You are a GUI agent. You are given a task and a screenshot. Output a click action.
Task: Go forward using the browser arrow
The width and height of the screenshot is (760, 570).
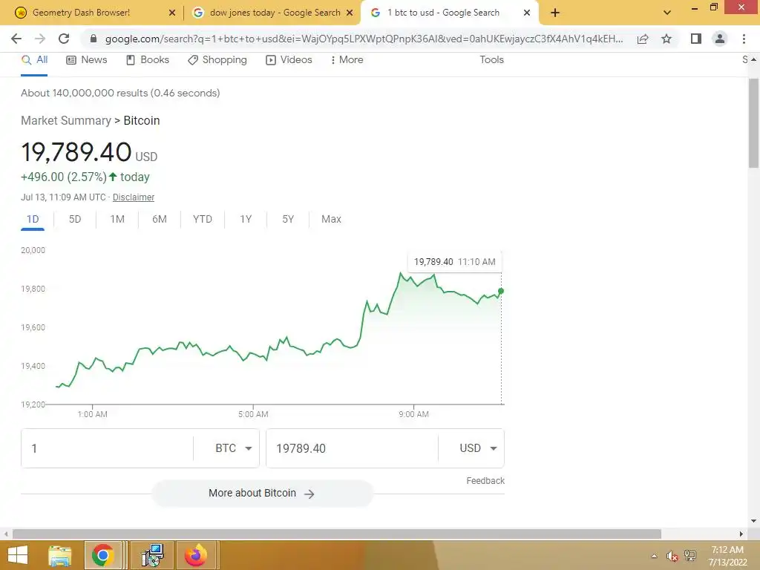(40, 39)
